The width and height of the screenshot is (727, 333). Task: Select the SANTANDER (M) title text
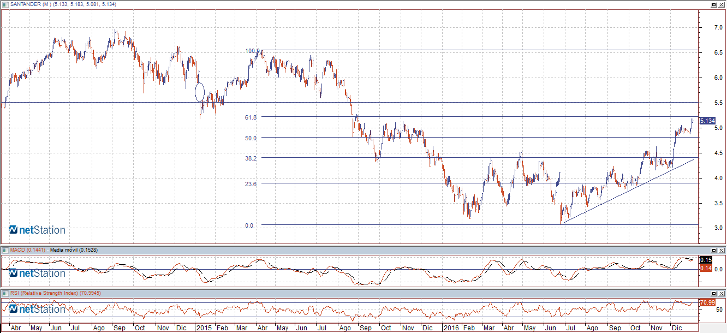click(x=31, y=4)
